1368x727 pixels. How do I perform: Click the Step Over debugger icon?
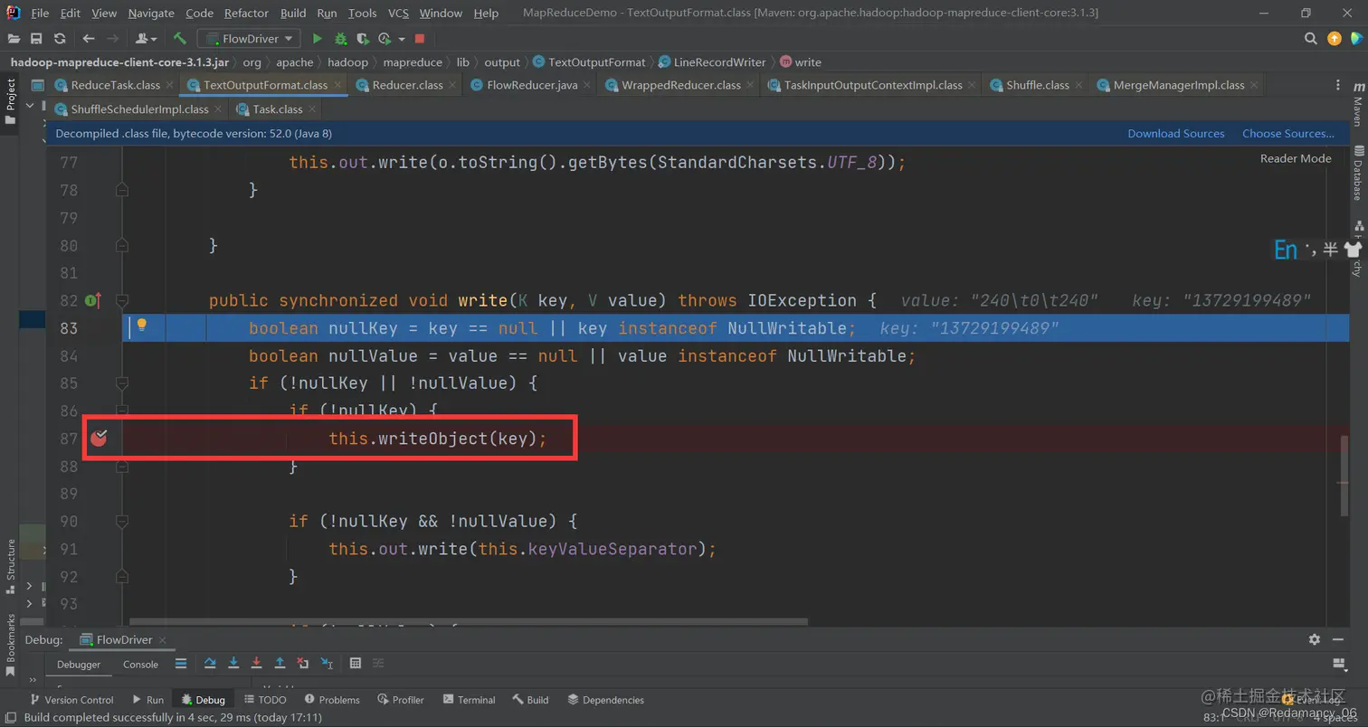click(x=210, y=663)
